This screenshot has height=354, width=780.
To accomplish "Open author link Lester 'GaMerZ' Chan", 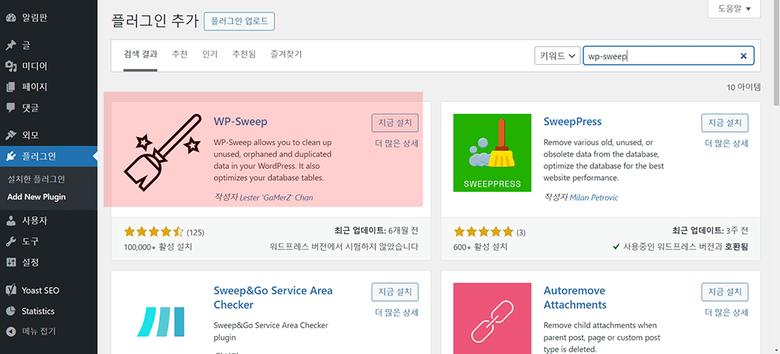I will (x=277, y=197).
